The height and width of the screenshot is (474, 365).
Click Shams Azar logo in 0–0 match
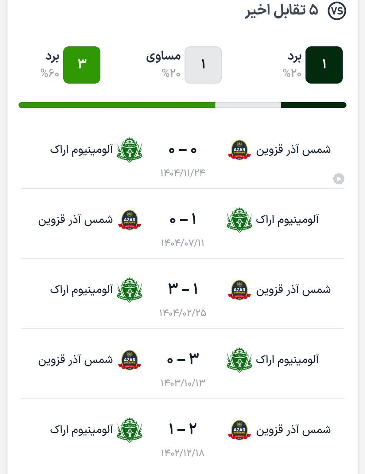[239, 150]
